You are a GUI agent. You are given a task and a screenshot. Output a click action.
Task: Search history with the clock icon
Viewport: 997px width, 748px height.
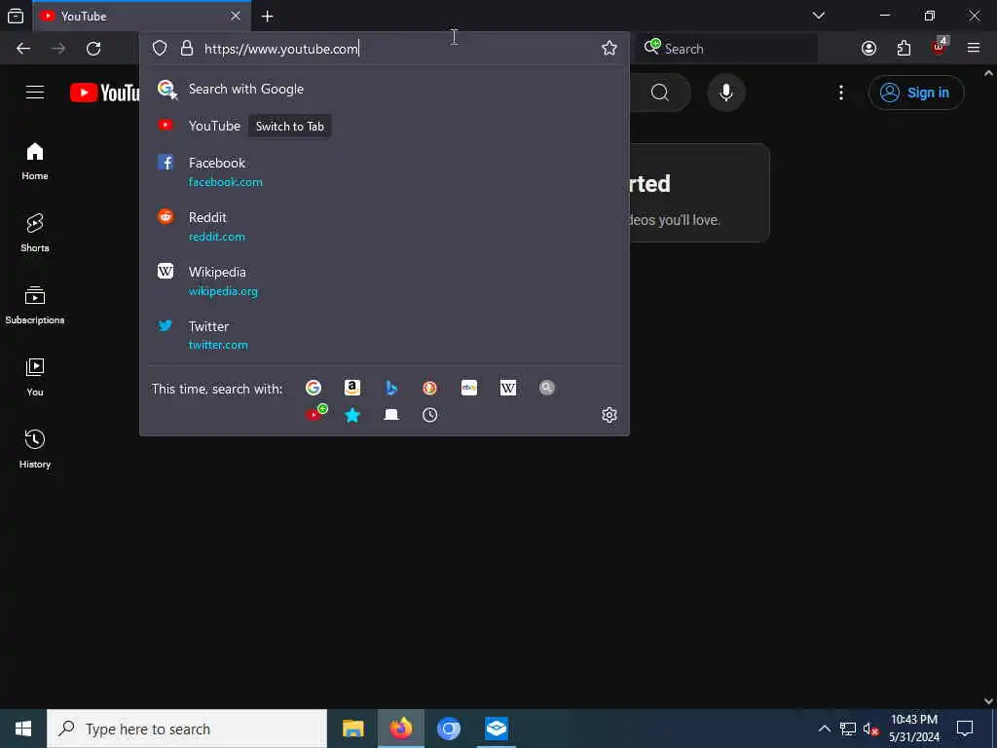pos(429,415)
